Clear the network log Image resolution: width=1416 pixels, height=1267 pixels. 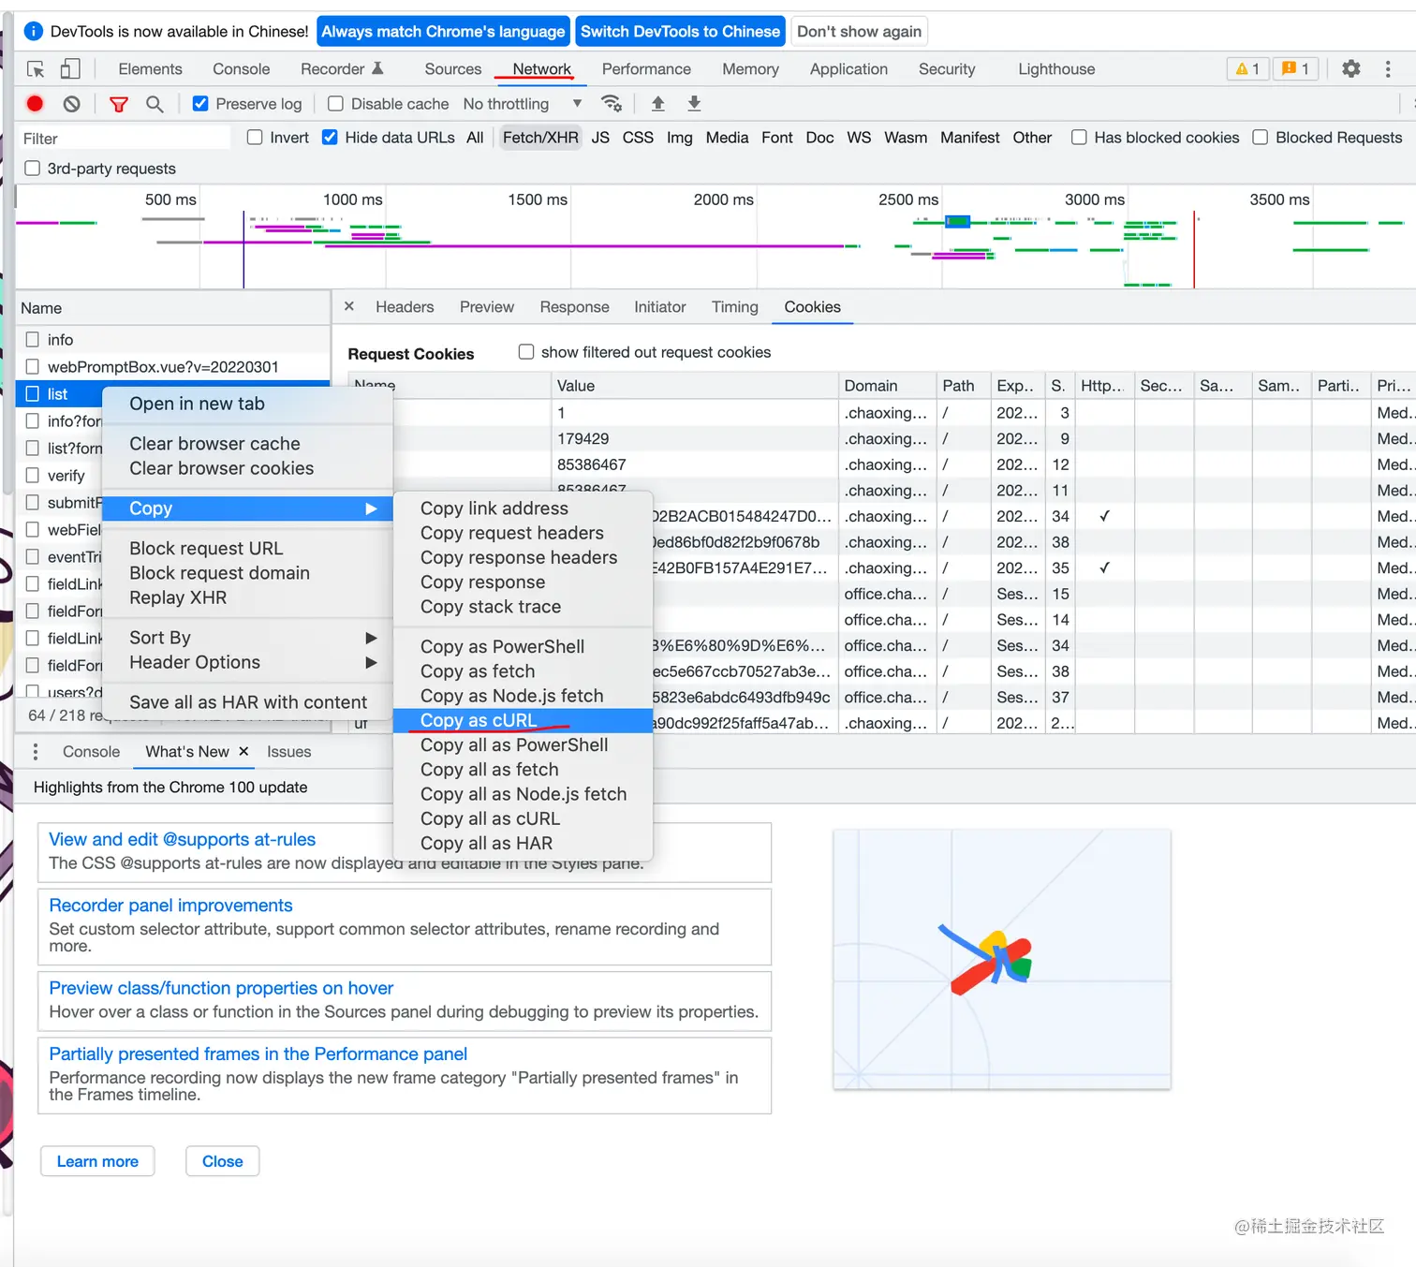[72, 104]
